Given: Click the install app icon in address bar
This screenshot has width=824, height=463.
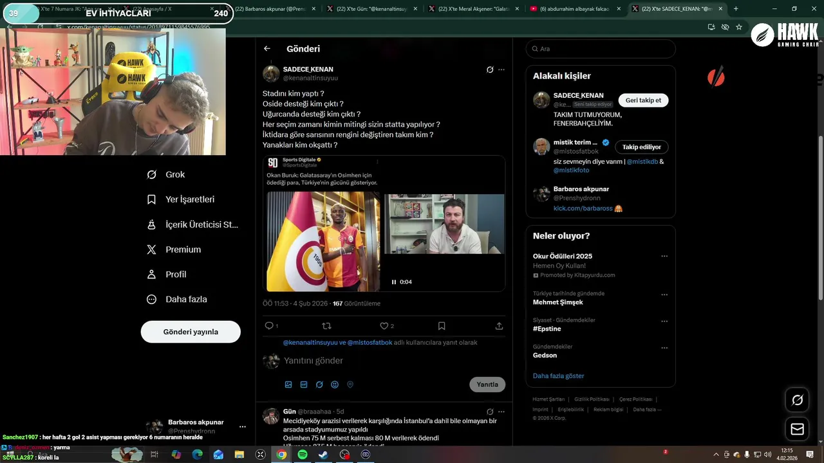Looking at the screenshot, I should coord(711,27).
